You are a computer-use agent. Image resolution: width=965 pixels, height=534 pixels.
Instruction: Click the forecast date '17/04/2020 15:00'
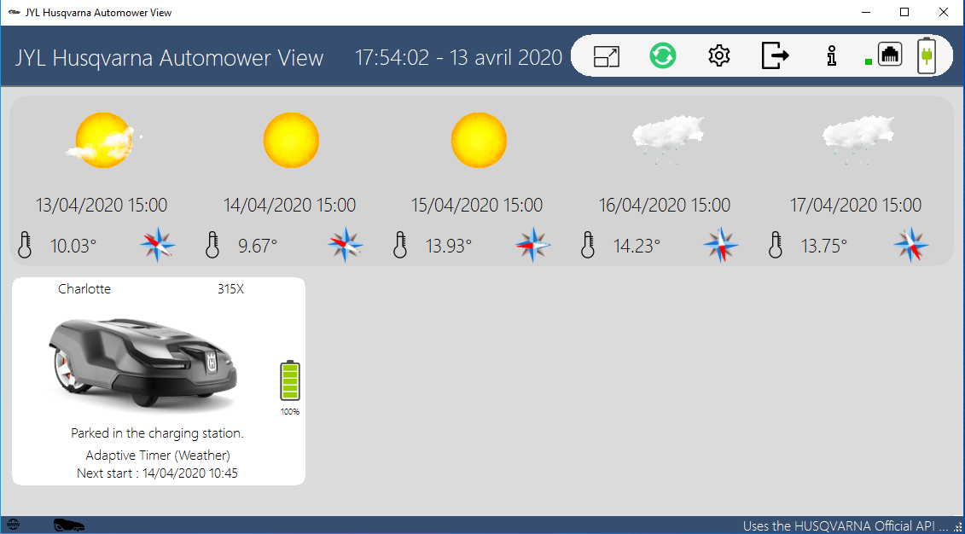click(856, 205)
